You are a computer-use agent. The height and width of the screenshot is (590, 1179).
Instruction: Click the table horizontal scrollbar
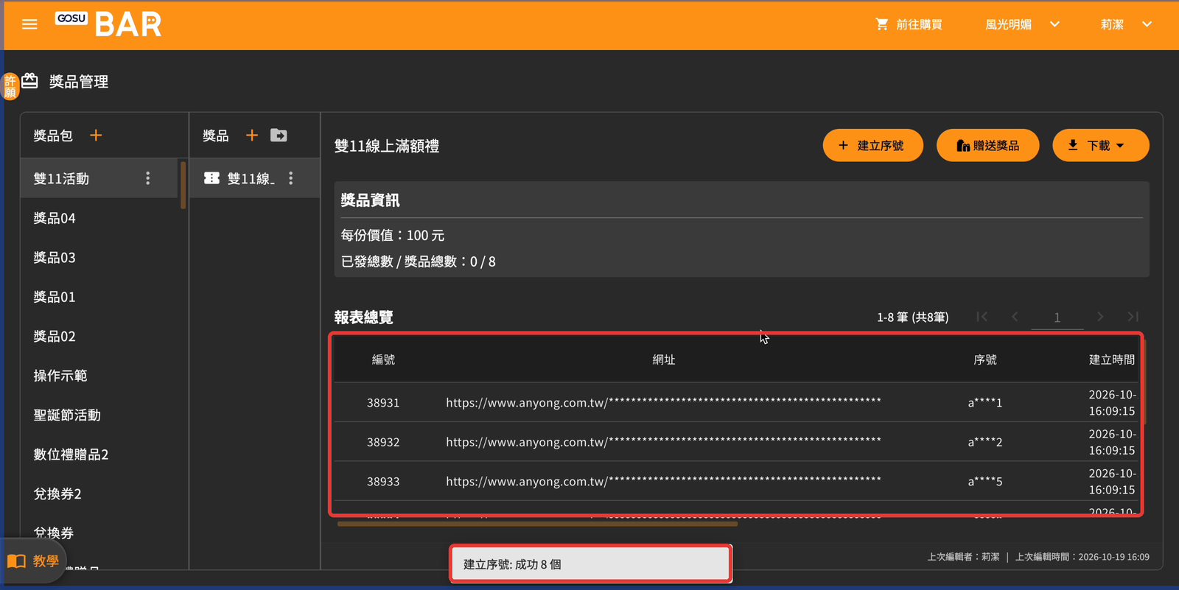tap(537, 524)
